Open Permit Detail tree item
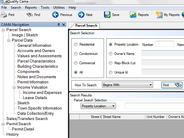Screen dimensions: 184x138 pyautogui.click(x=23, y=129)
